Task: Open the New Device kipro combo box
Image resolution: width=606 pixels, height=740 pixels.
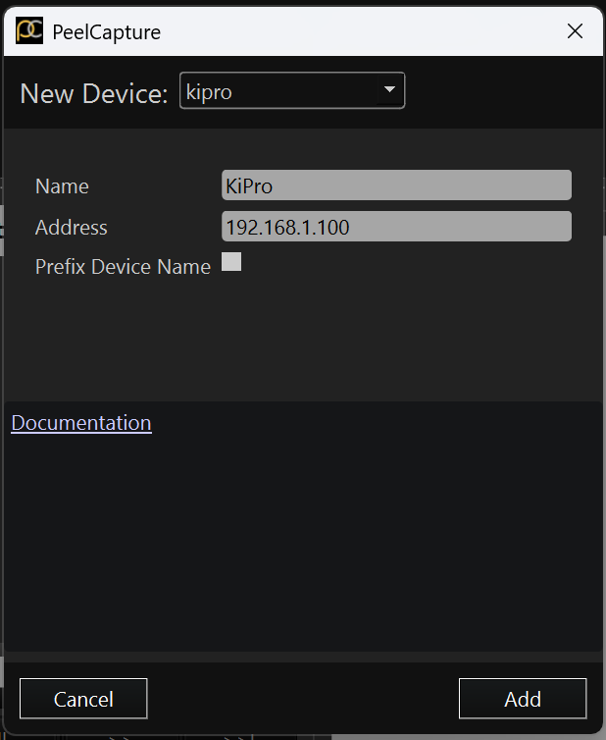Action: pos(292,90)
